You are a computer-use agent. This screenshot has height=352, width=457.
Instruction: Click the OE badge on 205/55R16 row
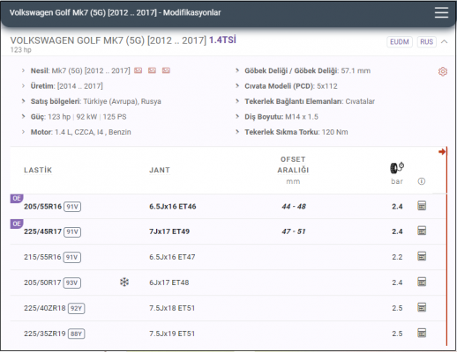[17, 198]
